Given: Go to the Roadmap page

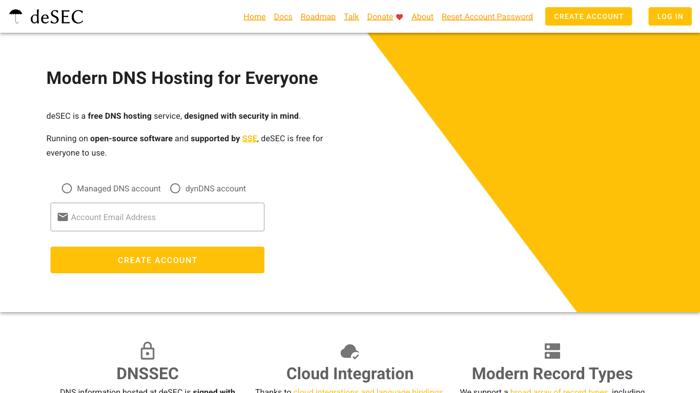Looking at the screenshot, I should 318,16.
